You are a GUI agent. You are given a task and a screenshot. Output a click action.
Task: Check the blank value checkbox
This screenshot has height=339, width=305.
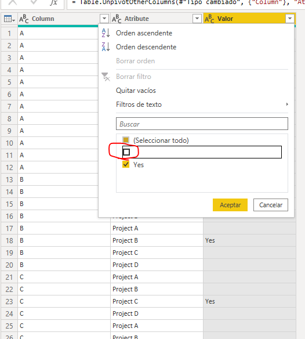coord(126,152)
